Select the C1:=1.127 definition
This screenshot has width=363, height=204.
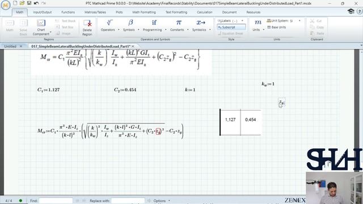coord(48,90)
